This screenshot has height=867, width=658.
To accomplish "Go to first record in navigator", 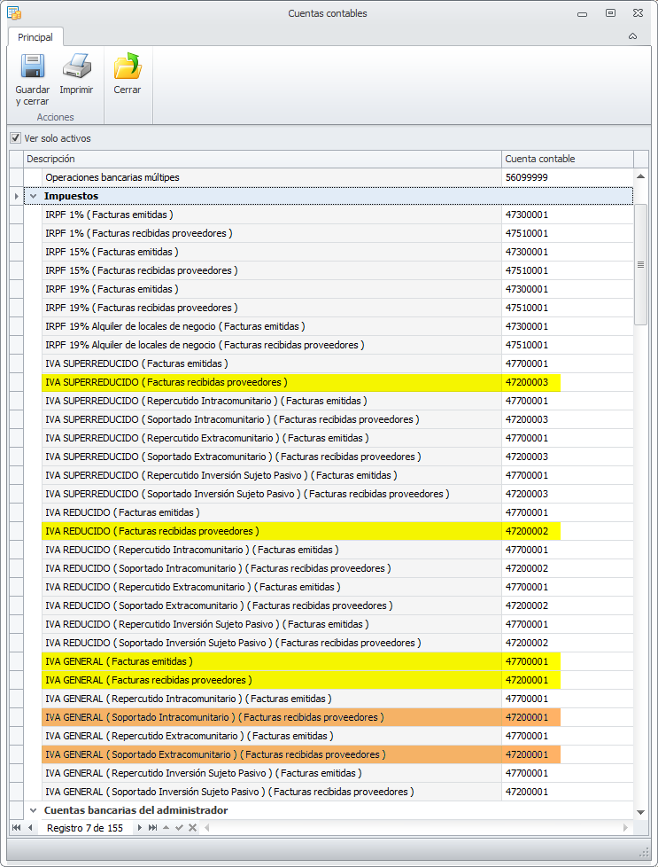I will [x=16, y=827].
